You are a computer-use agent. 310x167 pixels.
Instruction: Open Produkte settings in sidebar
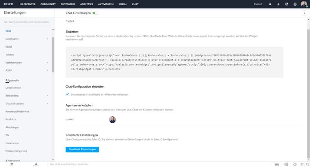(11, 119)
